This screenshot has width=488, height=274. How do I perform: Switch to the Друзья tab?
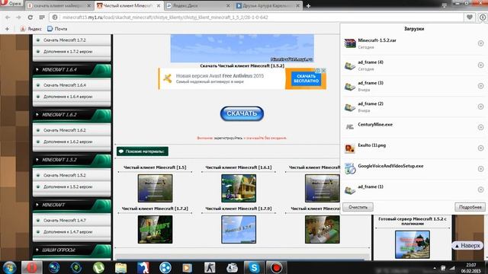(268, 5)
